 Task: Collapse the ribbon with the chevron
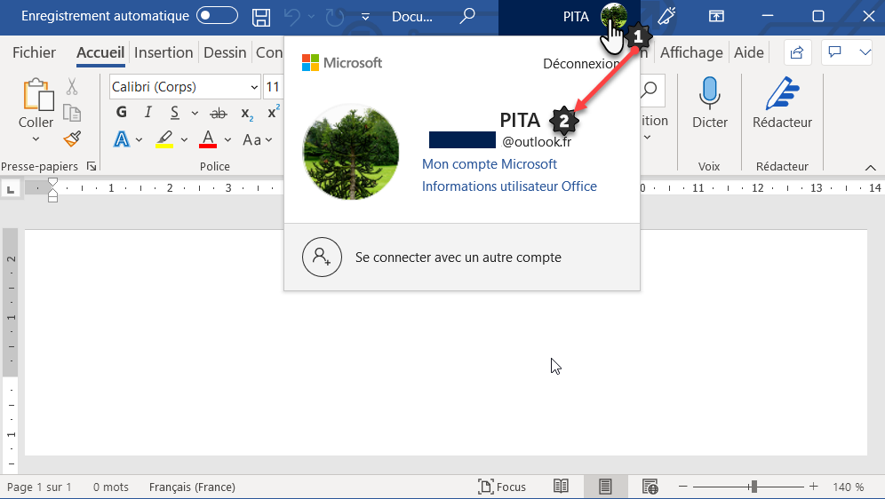tap(870, 168)
